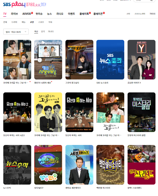
Task: Open the 그것이 알고싶다 poster
Action: click(79, 60)
